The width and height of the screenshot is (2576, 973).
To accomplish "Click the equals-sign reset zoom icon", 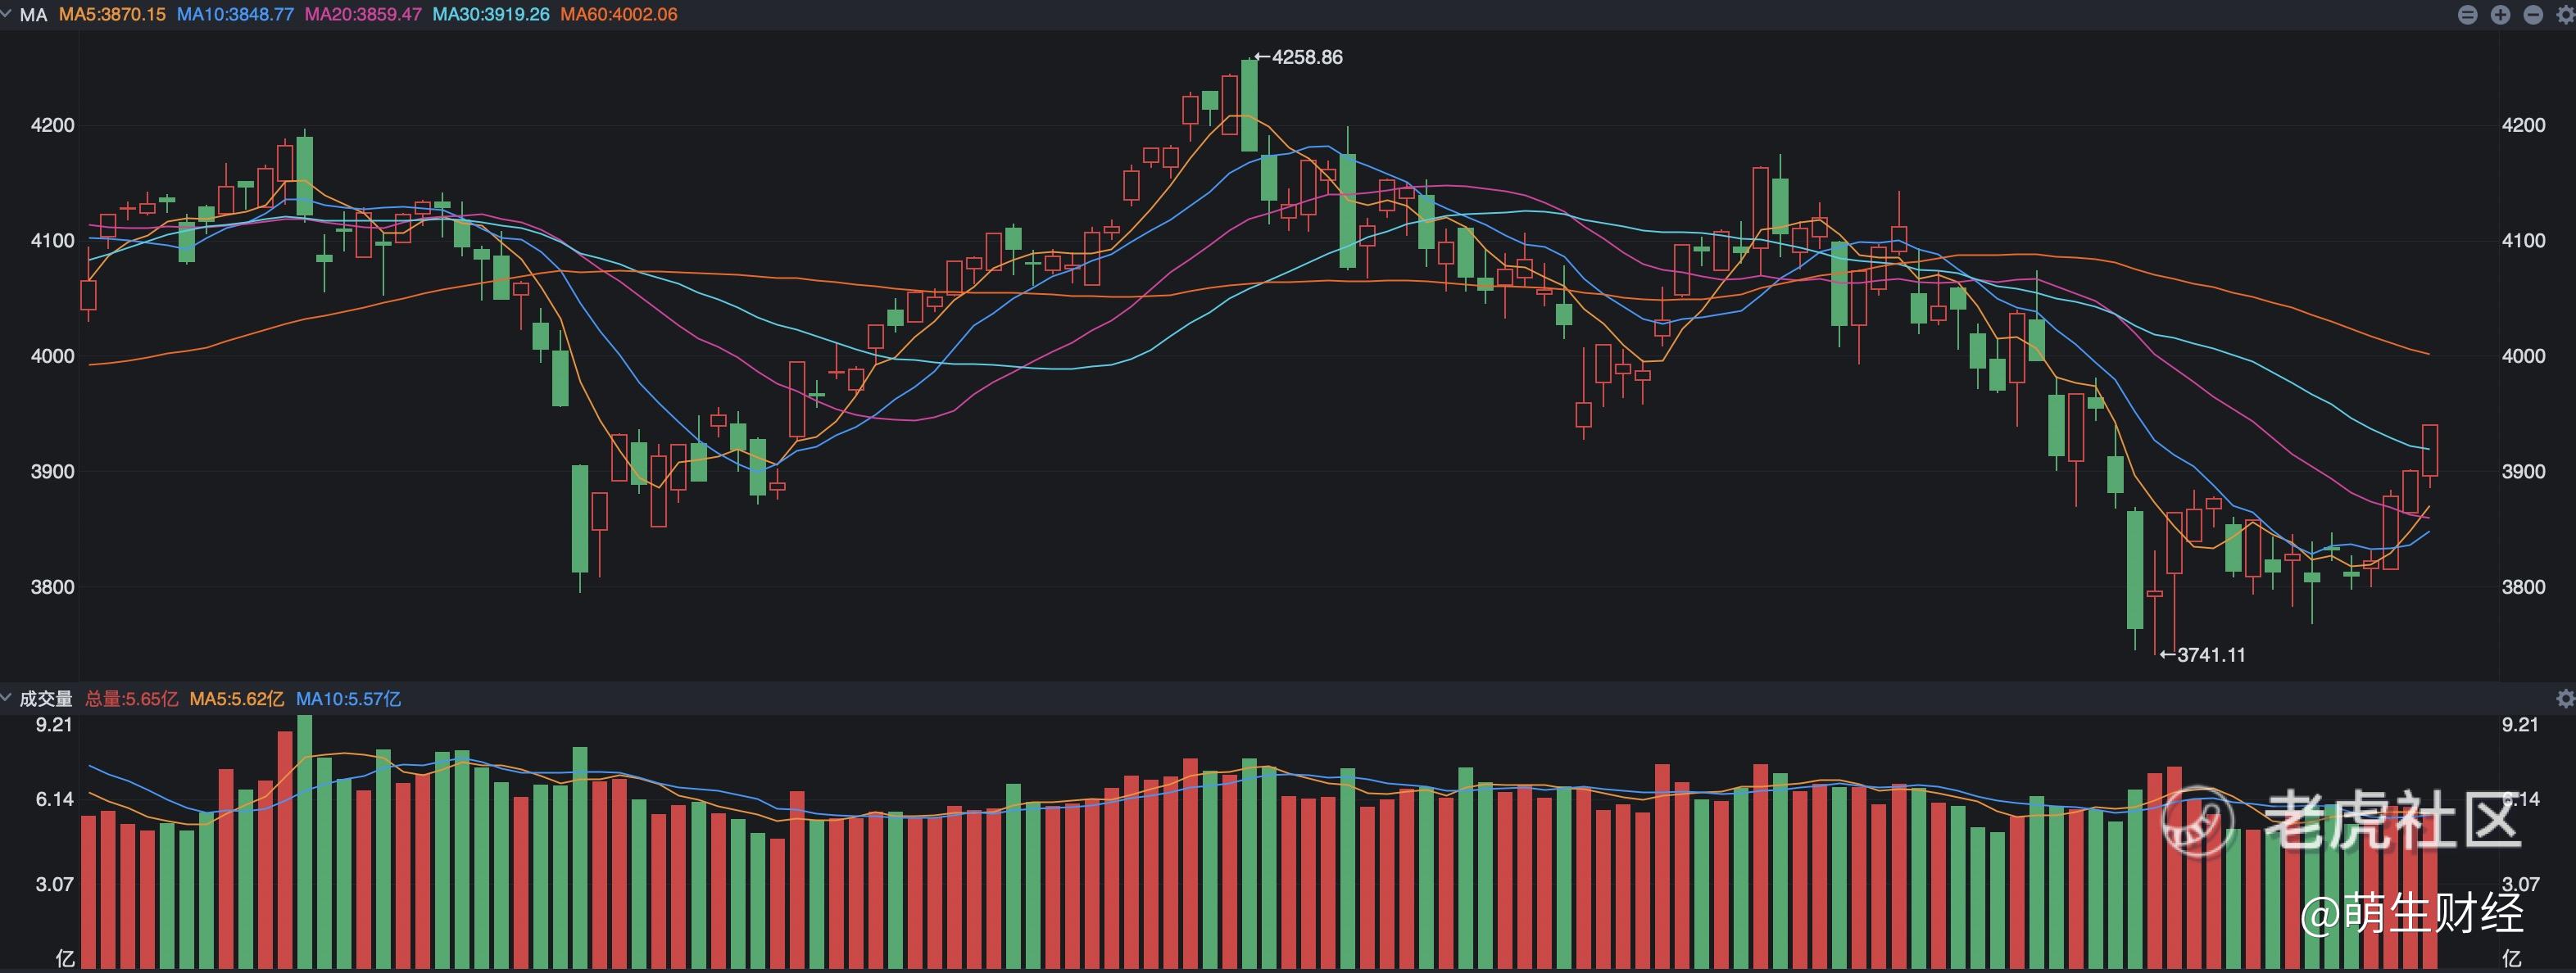I will pyautogui.click(x=2468, y=15).
